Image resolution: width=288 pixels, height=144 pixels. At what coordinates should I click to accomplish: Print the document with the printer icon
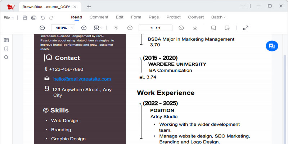point(34,18)
